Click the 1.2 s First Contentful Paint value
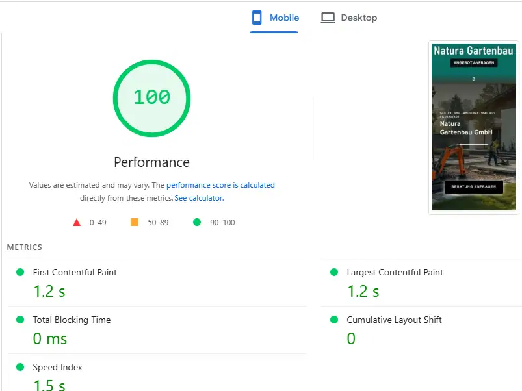522x391 pixels. [x=49, y=292]
